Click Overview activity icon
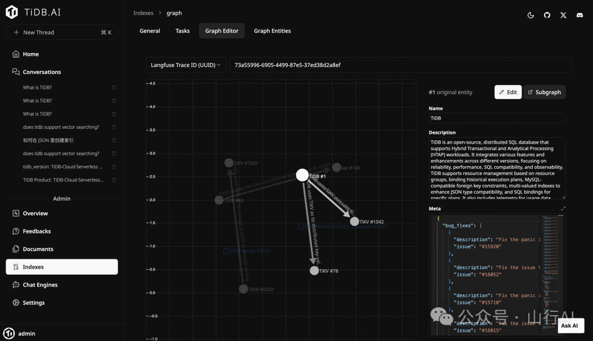This screenshot has width=593, height=341. (x=16, y=213)
